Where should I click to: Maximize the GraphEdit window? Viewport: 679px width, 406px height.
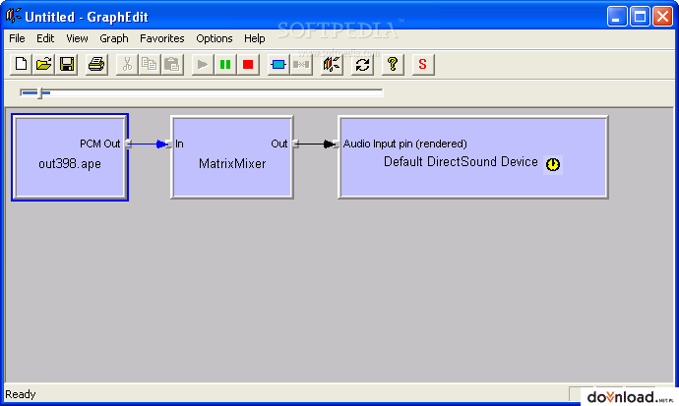pos(640,17)
